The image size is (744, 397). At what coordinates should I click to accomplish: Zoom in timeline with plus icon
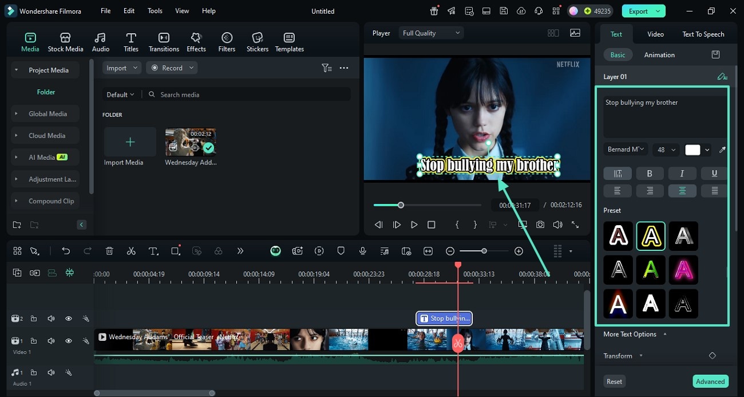pyautogui.click(x=519, y=251)
